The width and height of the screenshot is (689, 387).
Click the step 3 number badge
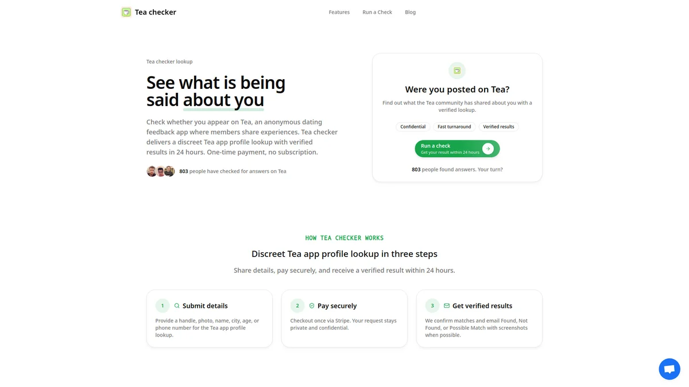coord(432,306)
